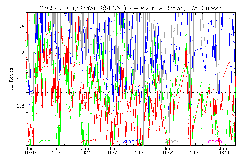Screen dimensions: 244x163
Task: Click the Jan 1986 x-axis label
Action: [x=223, y=151]
